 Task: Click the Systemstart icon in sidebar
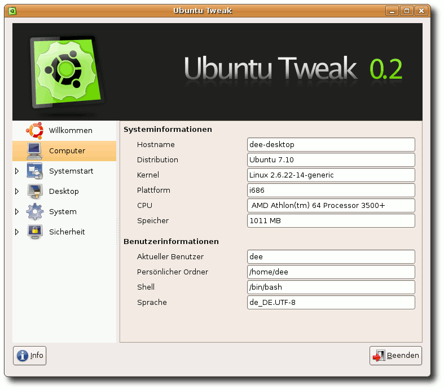tap(35, 171)
